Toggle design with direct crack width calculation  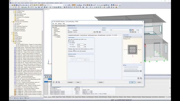[69, 51]
